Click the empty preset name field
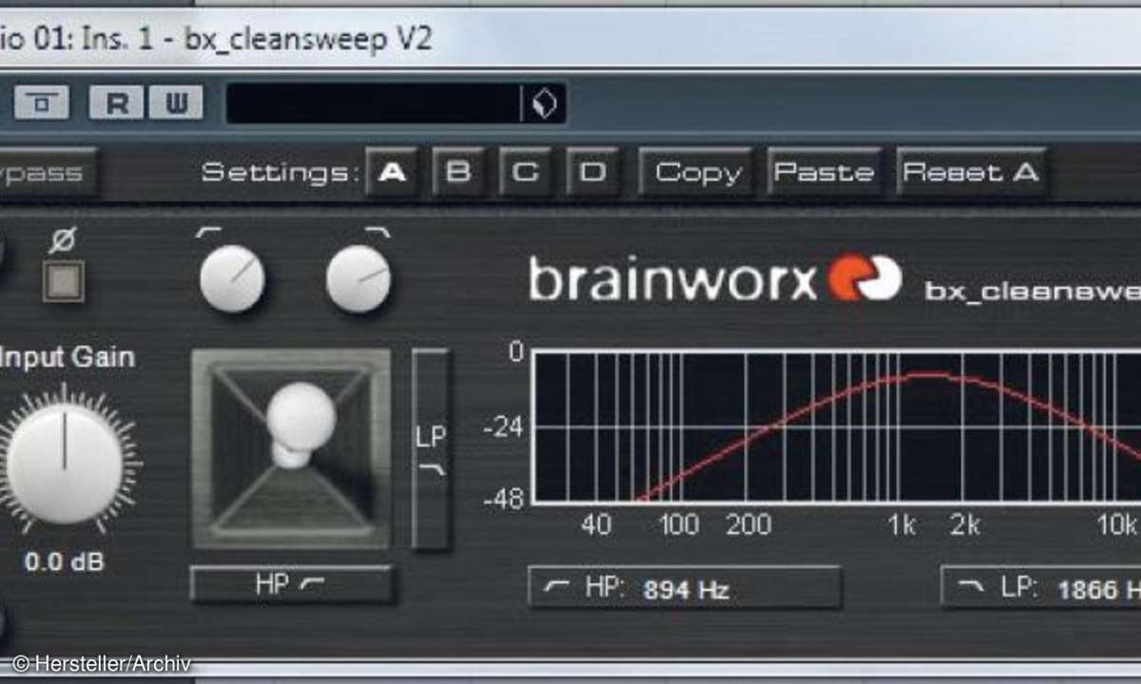 coord(373,104)
